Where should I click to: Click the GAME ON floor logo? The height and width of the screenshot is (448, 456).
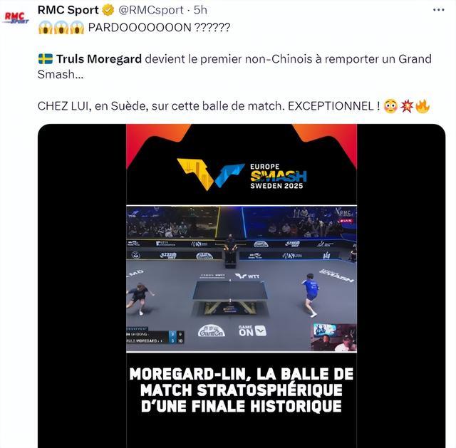pyautogui.click(x=252, y=331)
